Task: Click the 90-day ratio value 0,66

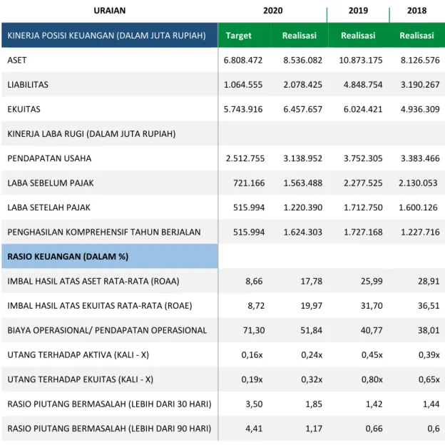Action: pos(374,429)
